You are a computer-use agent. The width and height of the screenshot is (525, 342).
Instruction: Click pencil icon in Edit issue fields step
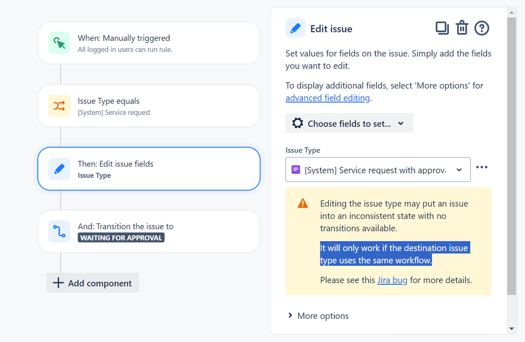click(59, 169)
